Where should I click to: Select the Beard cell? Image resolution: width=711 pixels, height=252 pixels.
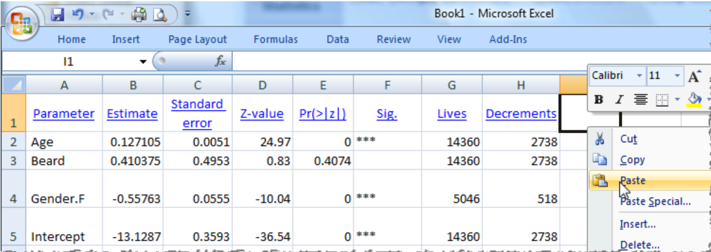[x=64, y=160]
